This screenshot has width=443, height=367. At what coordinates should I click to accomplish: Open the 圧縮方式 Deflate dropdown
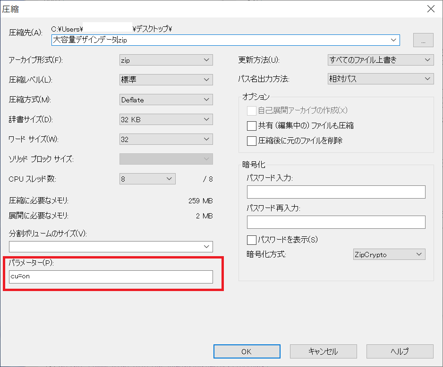pos(166,100)
